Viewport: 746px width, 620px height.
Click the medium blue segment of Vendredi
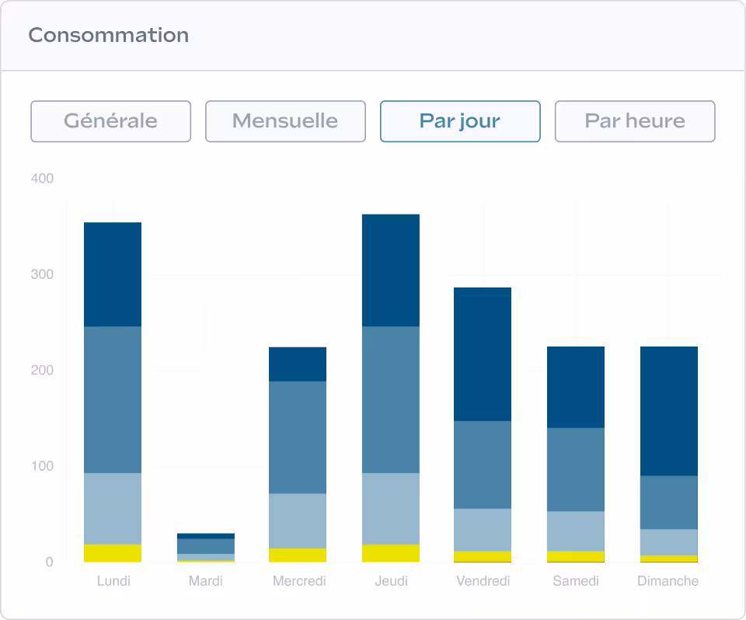tap(483, 466)
